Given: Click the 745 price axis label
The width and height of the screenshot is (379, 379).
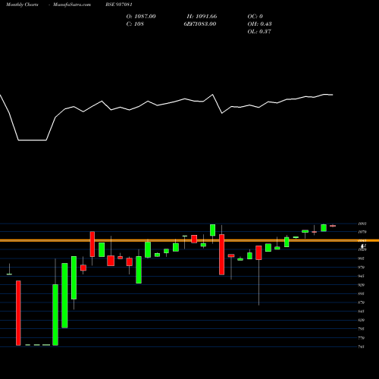Looking at the screenshot, I should click(x=362, y=346).
